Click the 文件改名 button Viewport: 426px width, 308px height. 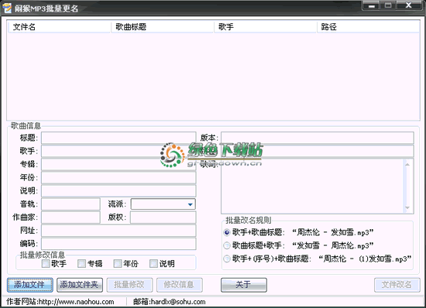click(x=397, y=285)
